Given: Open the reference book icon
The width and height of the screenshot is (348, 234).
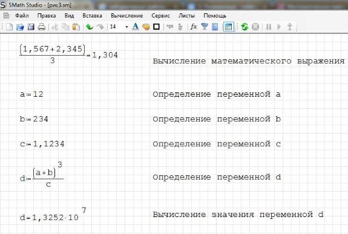Looking at the screenshot, I should click(x=215, y=27).
